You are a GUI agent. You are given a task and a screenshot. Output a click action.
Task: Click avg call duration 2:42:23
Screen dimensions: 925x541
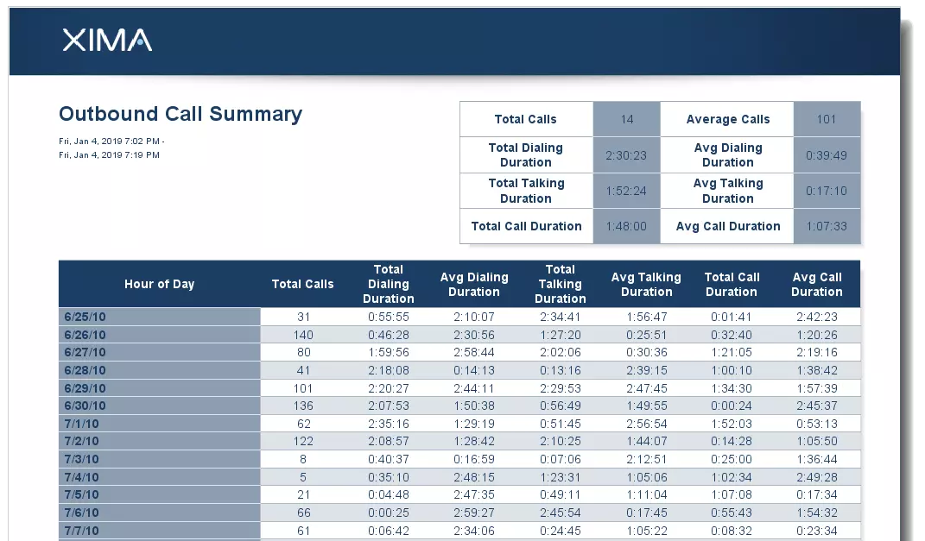[x=817, y=317]
